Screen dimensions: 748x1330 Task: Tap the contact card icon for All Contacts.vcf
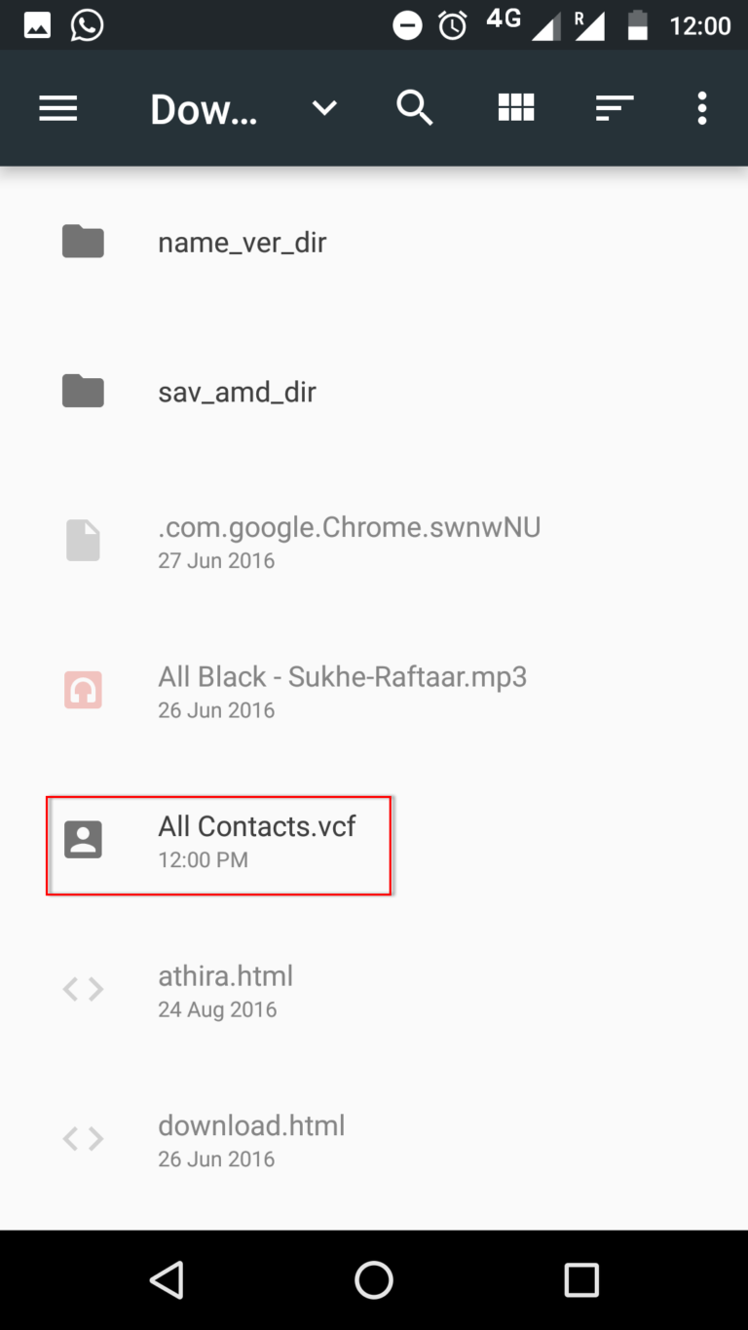click(83, 840)
